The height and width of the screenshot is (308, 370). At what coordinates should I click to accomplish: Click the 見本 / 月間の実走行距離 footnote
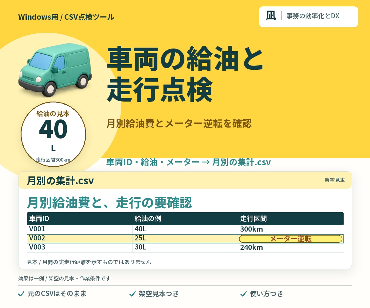click(x=89, y=262)
